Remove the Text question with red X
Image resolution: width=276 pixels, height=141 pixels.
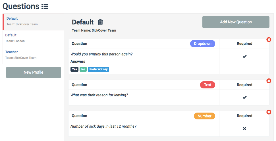[269, 81]
